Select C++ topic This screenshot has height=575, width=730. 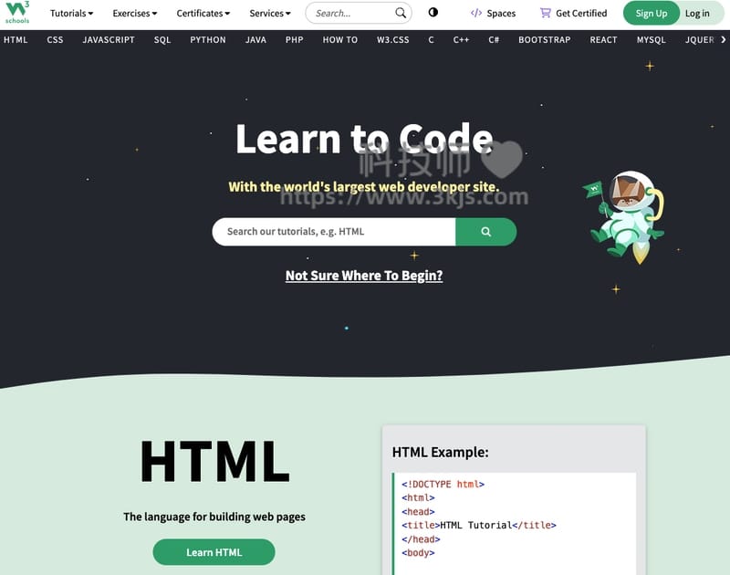click(x=461, y=40)
